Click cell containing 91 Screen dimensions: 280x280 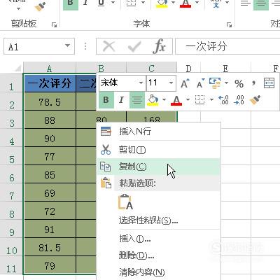click(x=50, y=230)
